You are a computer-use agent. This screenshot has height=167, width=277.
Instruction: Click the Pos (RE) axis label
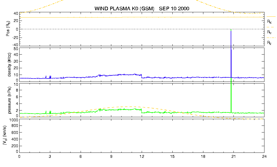[x=8, y=29]
